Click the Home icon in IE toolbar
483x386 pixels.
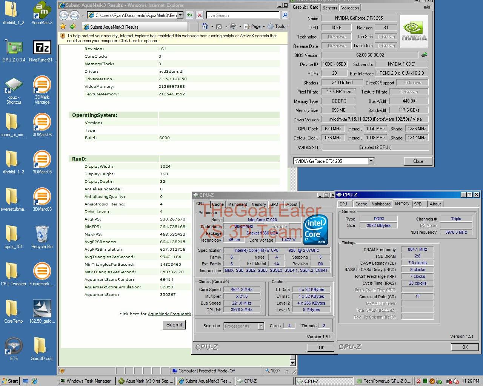click(x=205, y=26)
